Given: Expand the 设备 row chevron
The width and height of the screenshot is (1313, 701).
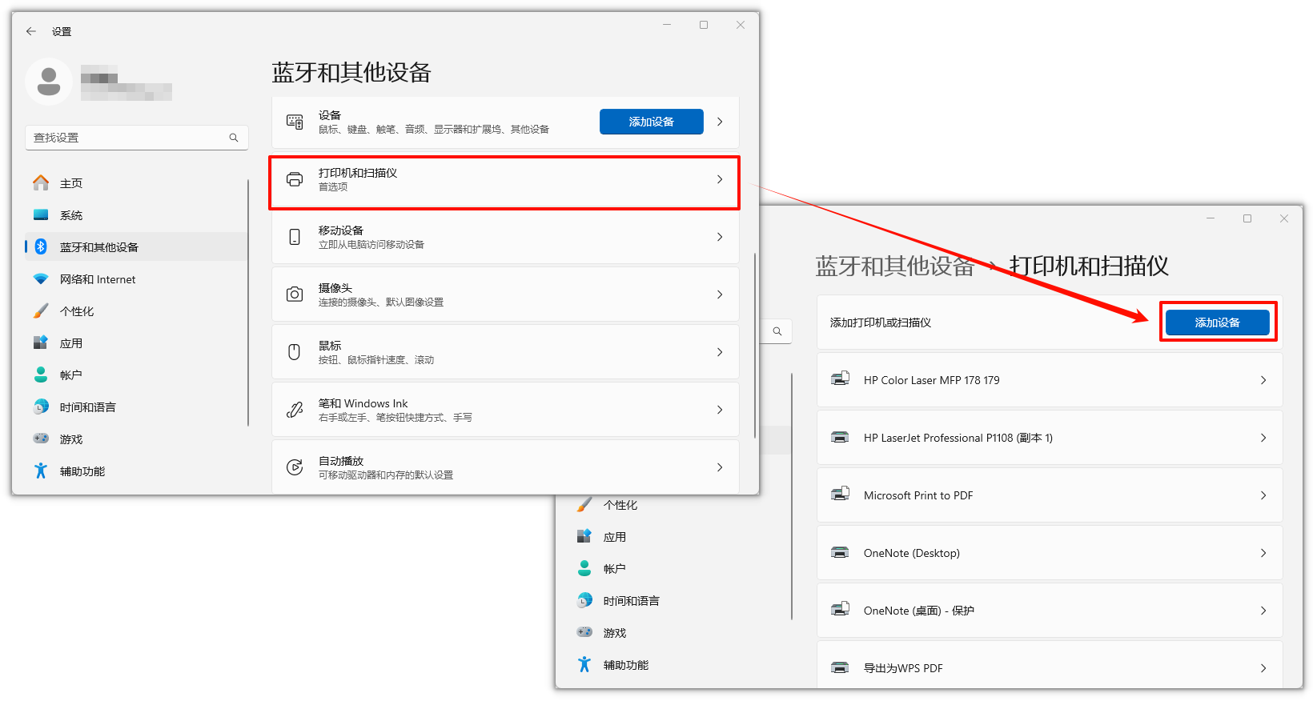Looking at the screenshot, I should pos(720,122).
